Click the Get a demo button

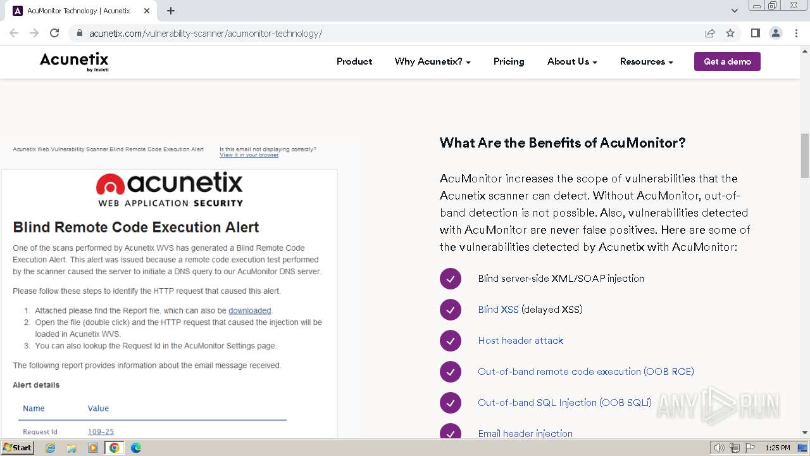pyautogui.click(x=727, y=61)
